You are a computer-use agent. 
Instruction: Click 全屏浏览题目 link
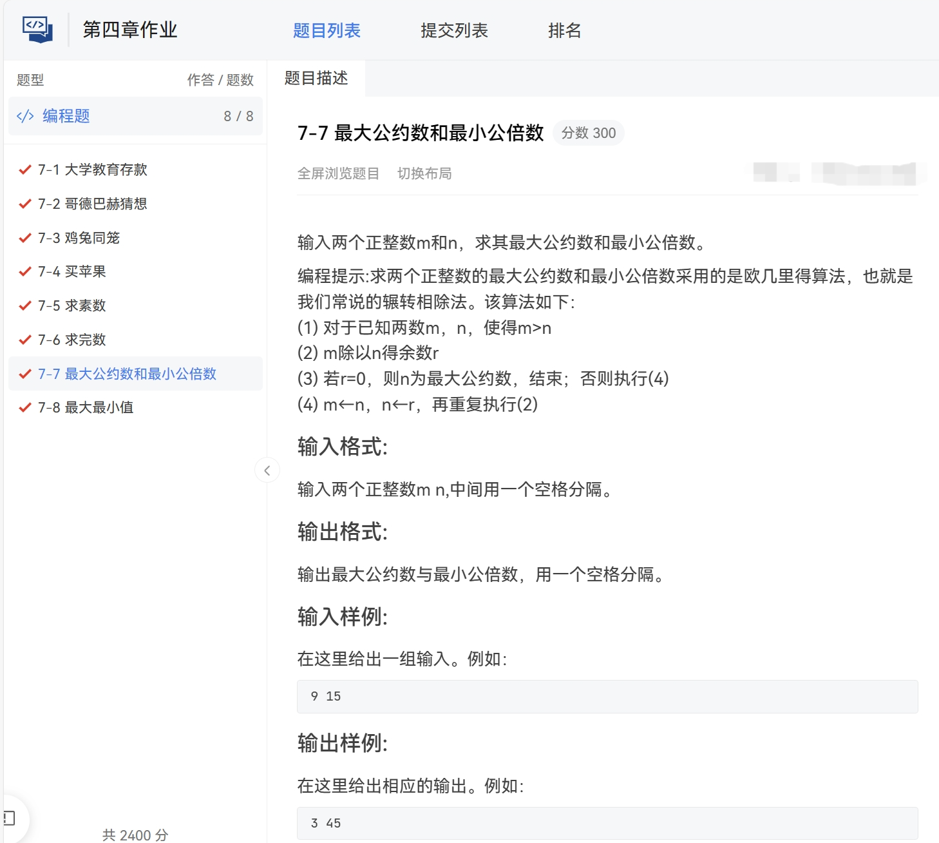pos(338,173)
